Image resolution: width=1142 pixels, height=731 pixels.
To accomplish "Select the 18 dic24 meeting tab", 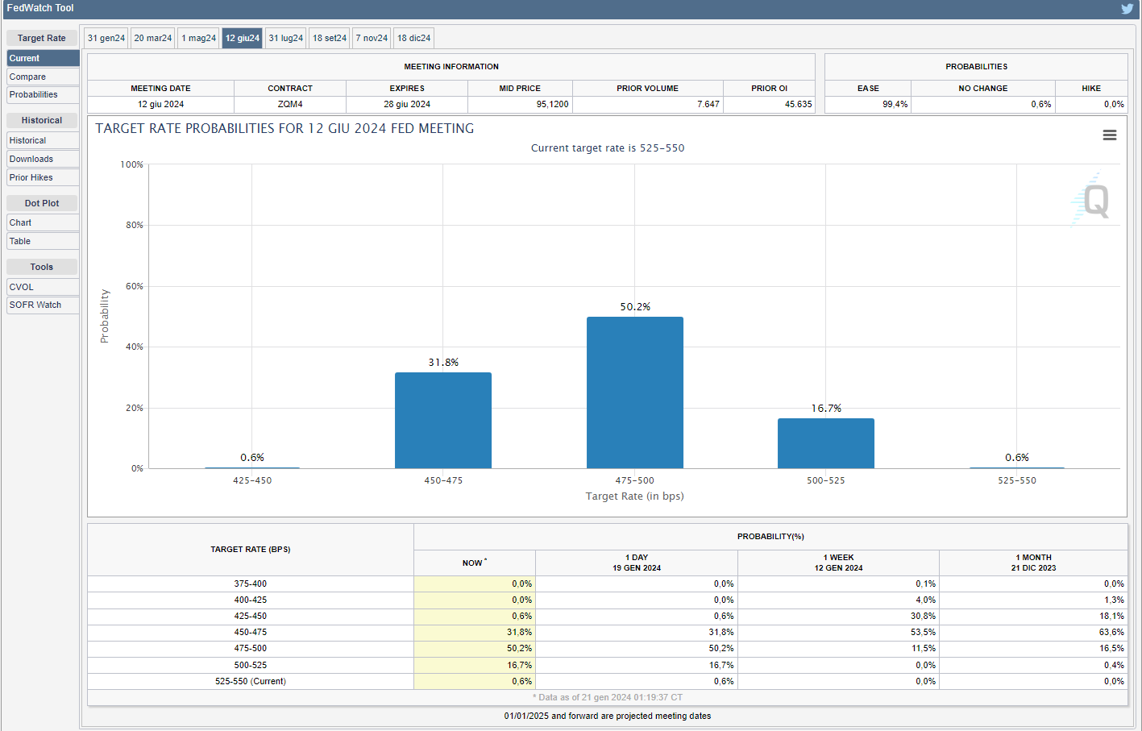I will 414,38.
